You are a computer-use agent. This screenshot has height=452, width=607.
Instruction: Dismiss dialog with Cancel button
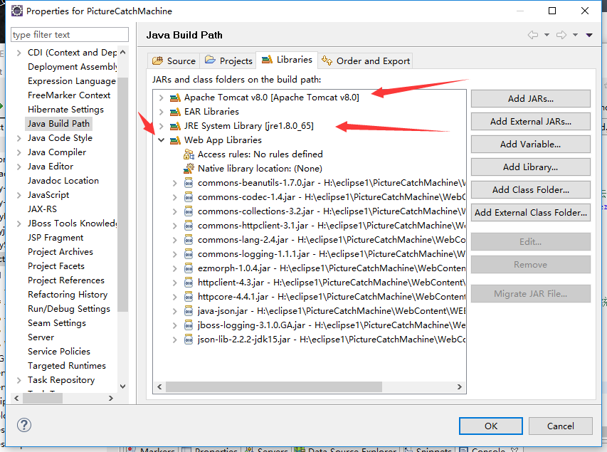[x=561, y=426]
